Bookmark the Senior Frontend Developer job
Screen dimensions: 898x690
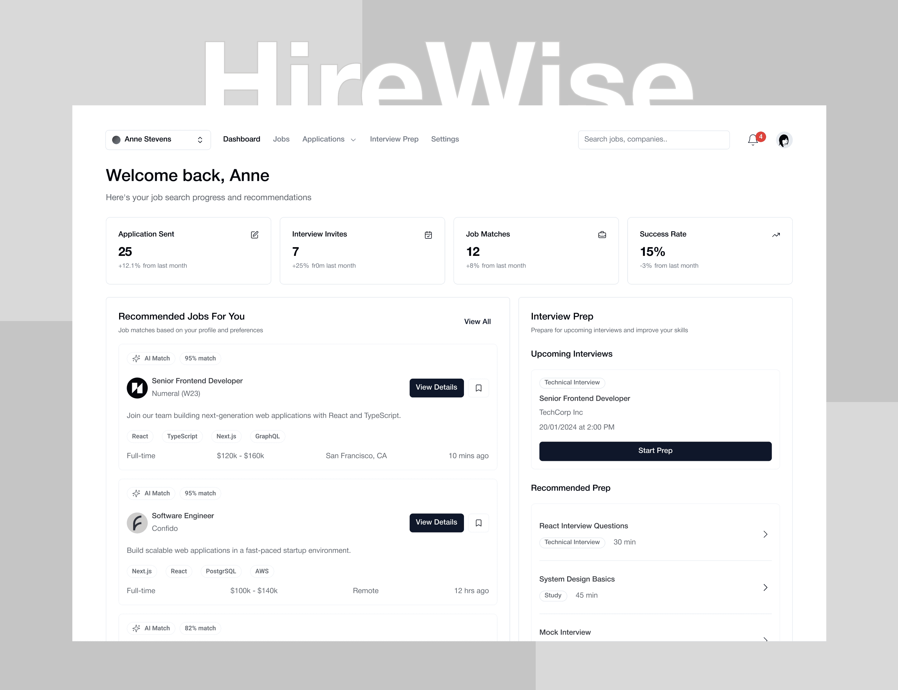tap(479, 388)
